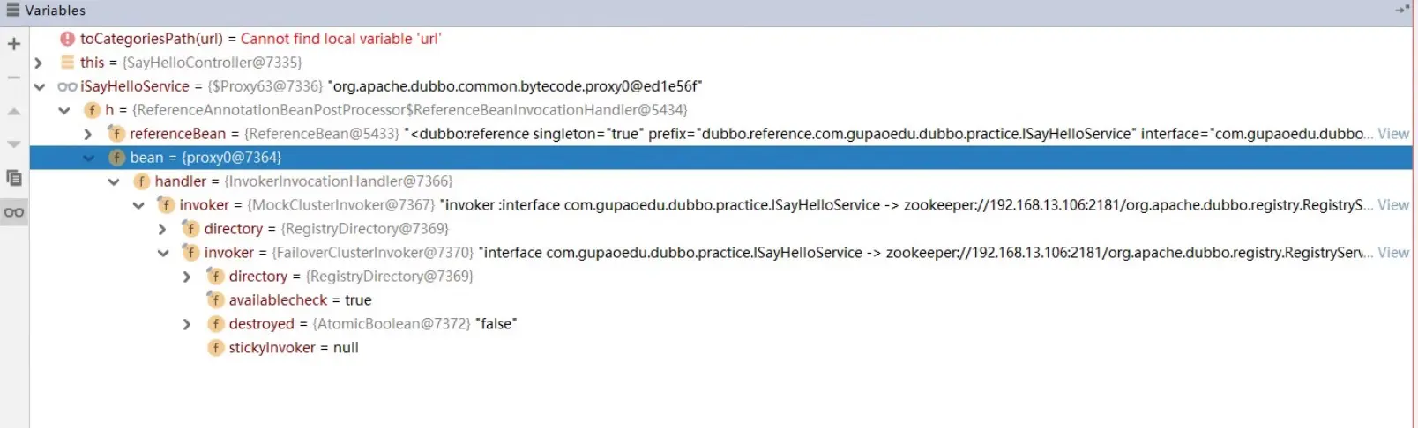This screenshot has width=1418, height=428.
Task: Expand the destroyed AtomicBoolean node
Action: 186,324
